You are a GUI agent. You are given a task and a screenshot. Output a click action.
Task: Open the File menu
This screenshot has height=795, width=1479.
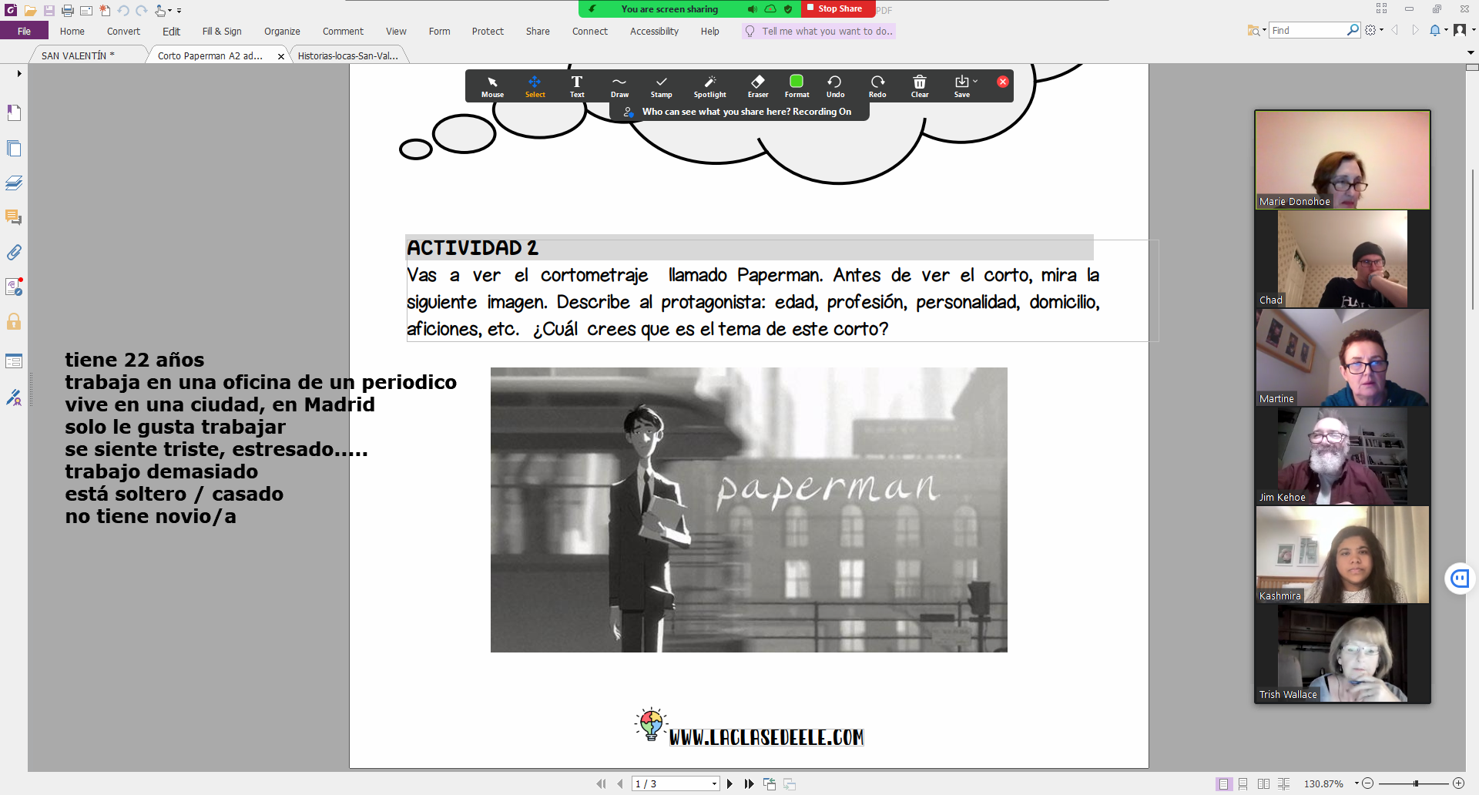(24, 31)
